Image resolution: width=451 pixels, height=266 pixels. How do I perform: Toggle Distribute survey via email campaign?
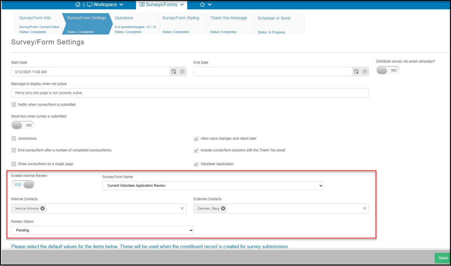pos(388,70)
